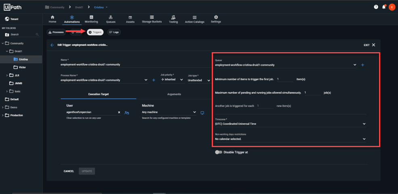Open the Job priority dropdown
398x194 pixels.
173,80
